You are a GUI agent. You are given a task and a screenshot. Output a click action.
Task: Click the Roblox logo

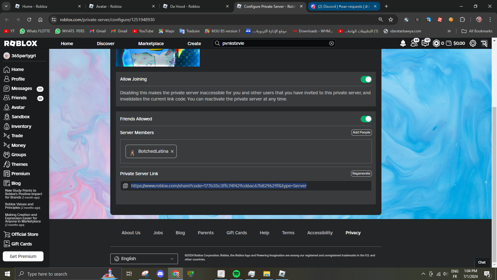tap(21, 44)
